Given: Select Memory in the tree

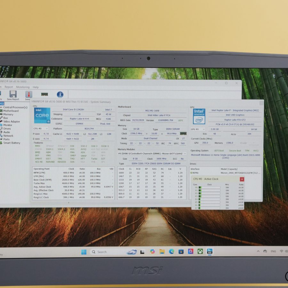Looking at the screenshot, I should coord(8,115).
